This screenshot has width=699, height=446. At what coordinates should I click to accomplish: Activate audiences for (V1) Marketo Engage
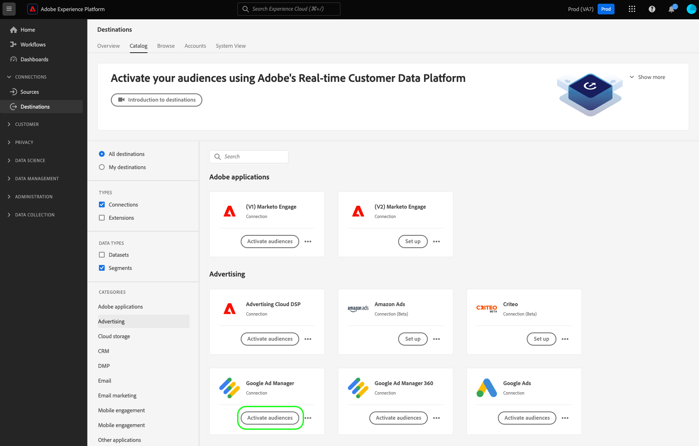270,242
